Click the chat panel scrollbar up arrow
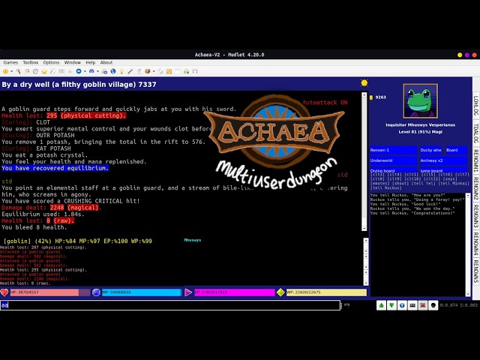Screen dimensions: 480x360 [468, 195]
